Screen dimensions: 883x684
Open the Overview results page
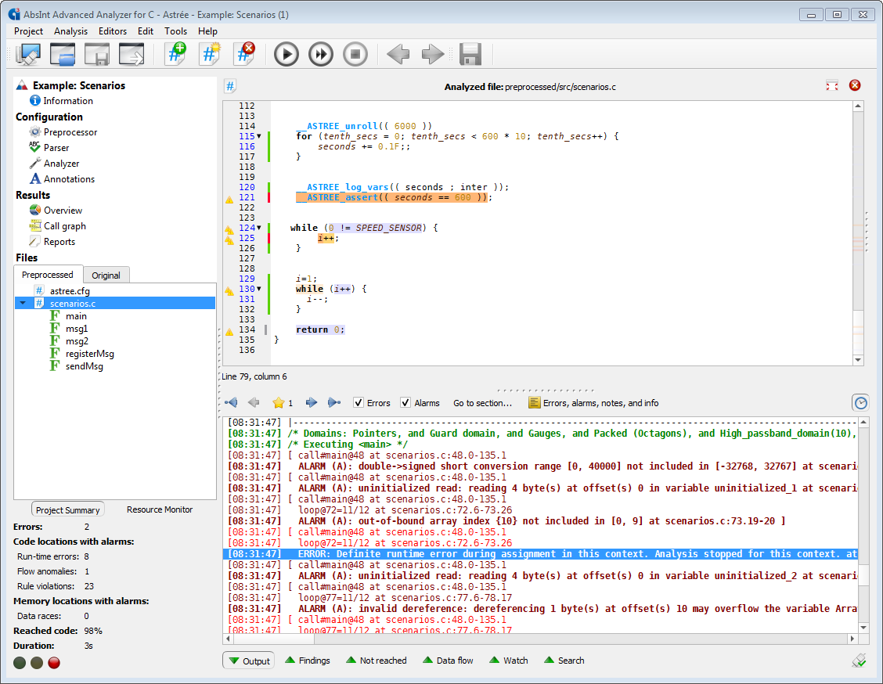tap(56, 210)
